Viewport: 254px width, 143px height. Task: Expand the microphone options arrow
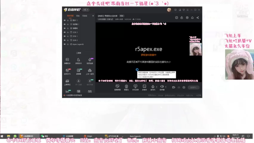(156, 87)
